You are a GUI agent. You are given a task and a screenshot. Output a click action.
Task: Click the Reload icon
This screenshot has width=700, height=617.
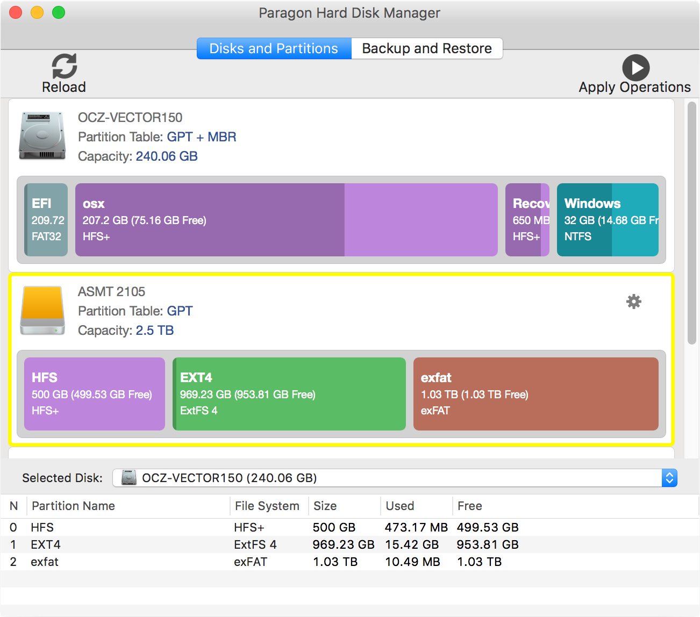pyautogui.click(x=64, y=66)
